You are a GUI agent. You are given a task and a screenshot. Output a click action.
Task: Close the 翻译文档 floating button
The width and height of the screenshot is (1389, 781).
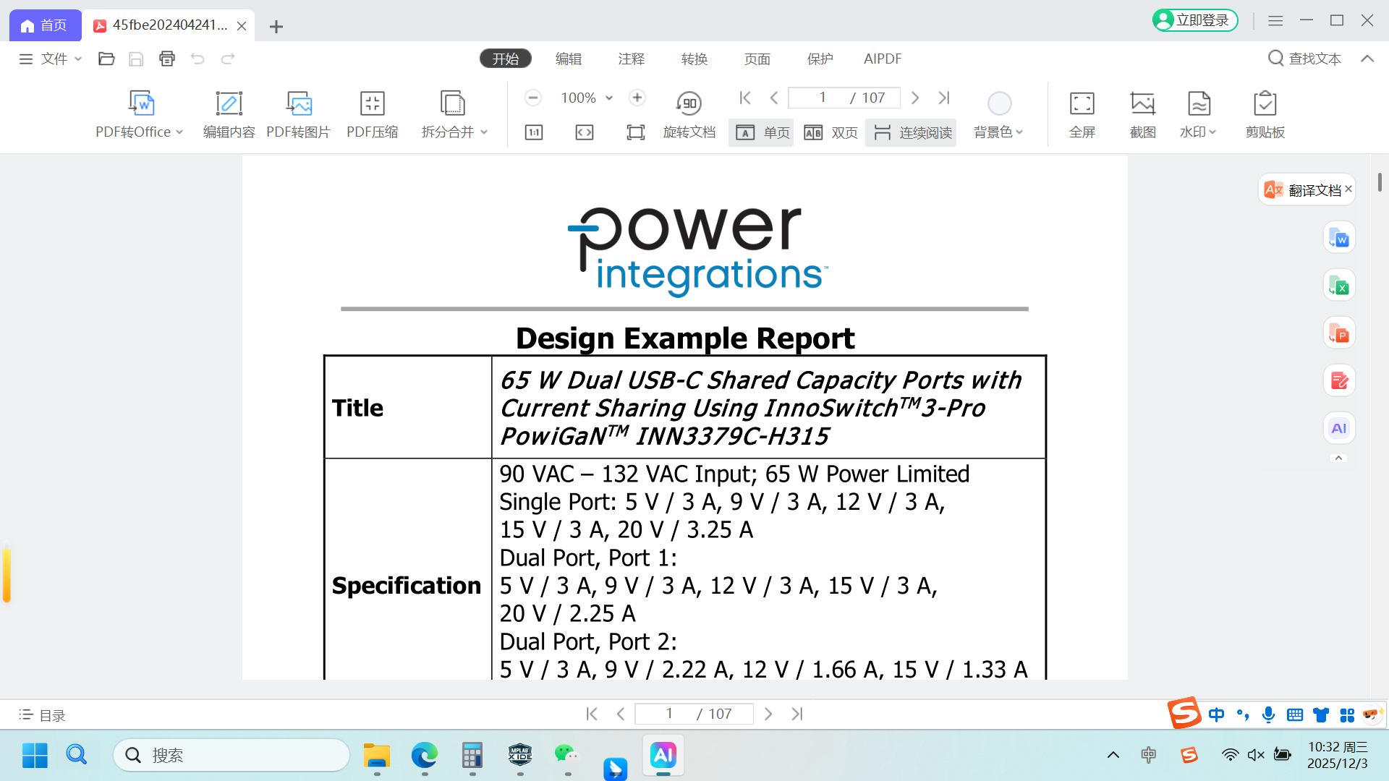[1348, 189]
